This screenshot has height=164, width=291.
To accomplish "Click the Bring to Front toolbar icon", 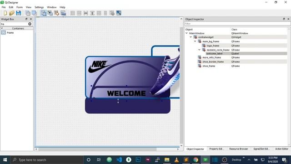I will (x=35, y=13).
